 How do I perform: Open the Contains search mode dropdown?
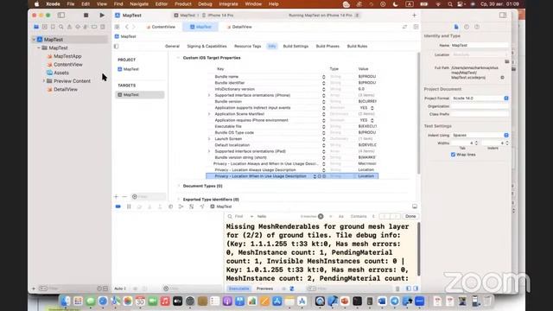point(362,216)
